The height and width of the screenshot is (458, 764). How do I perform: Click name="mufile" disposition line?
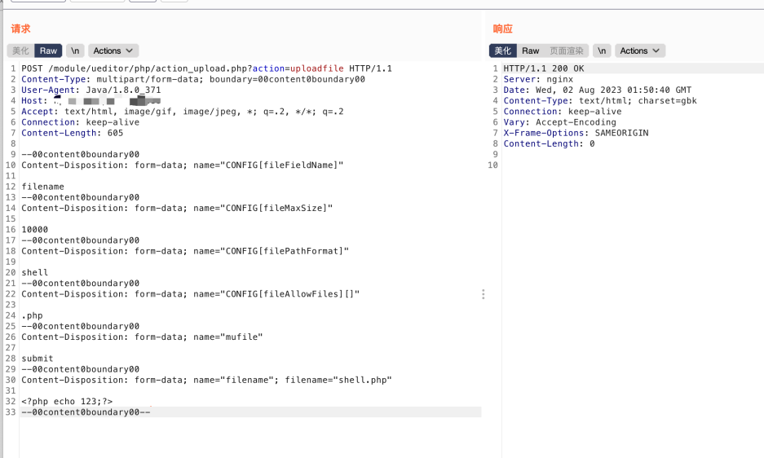coord(142,337)
